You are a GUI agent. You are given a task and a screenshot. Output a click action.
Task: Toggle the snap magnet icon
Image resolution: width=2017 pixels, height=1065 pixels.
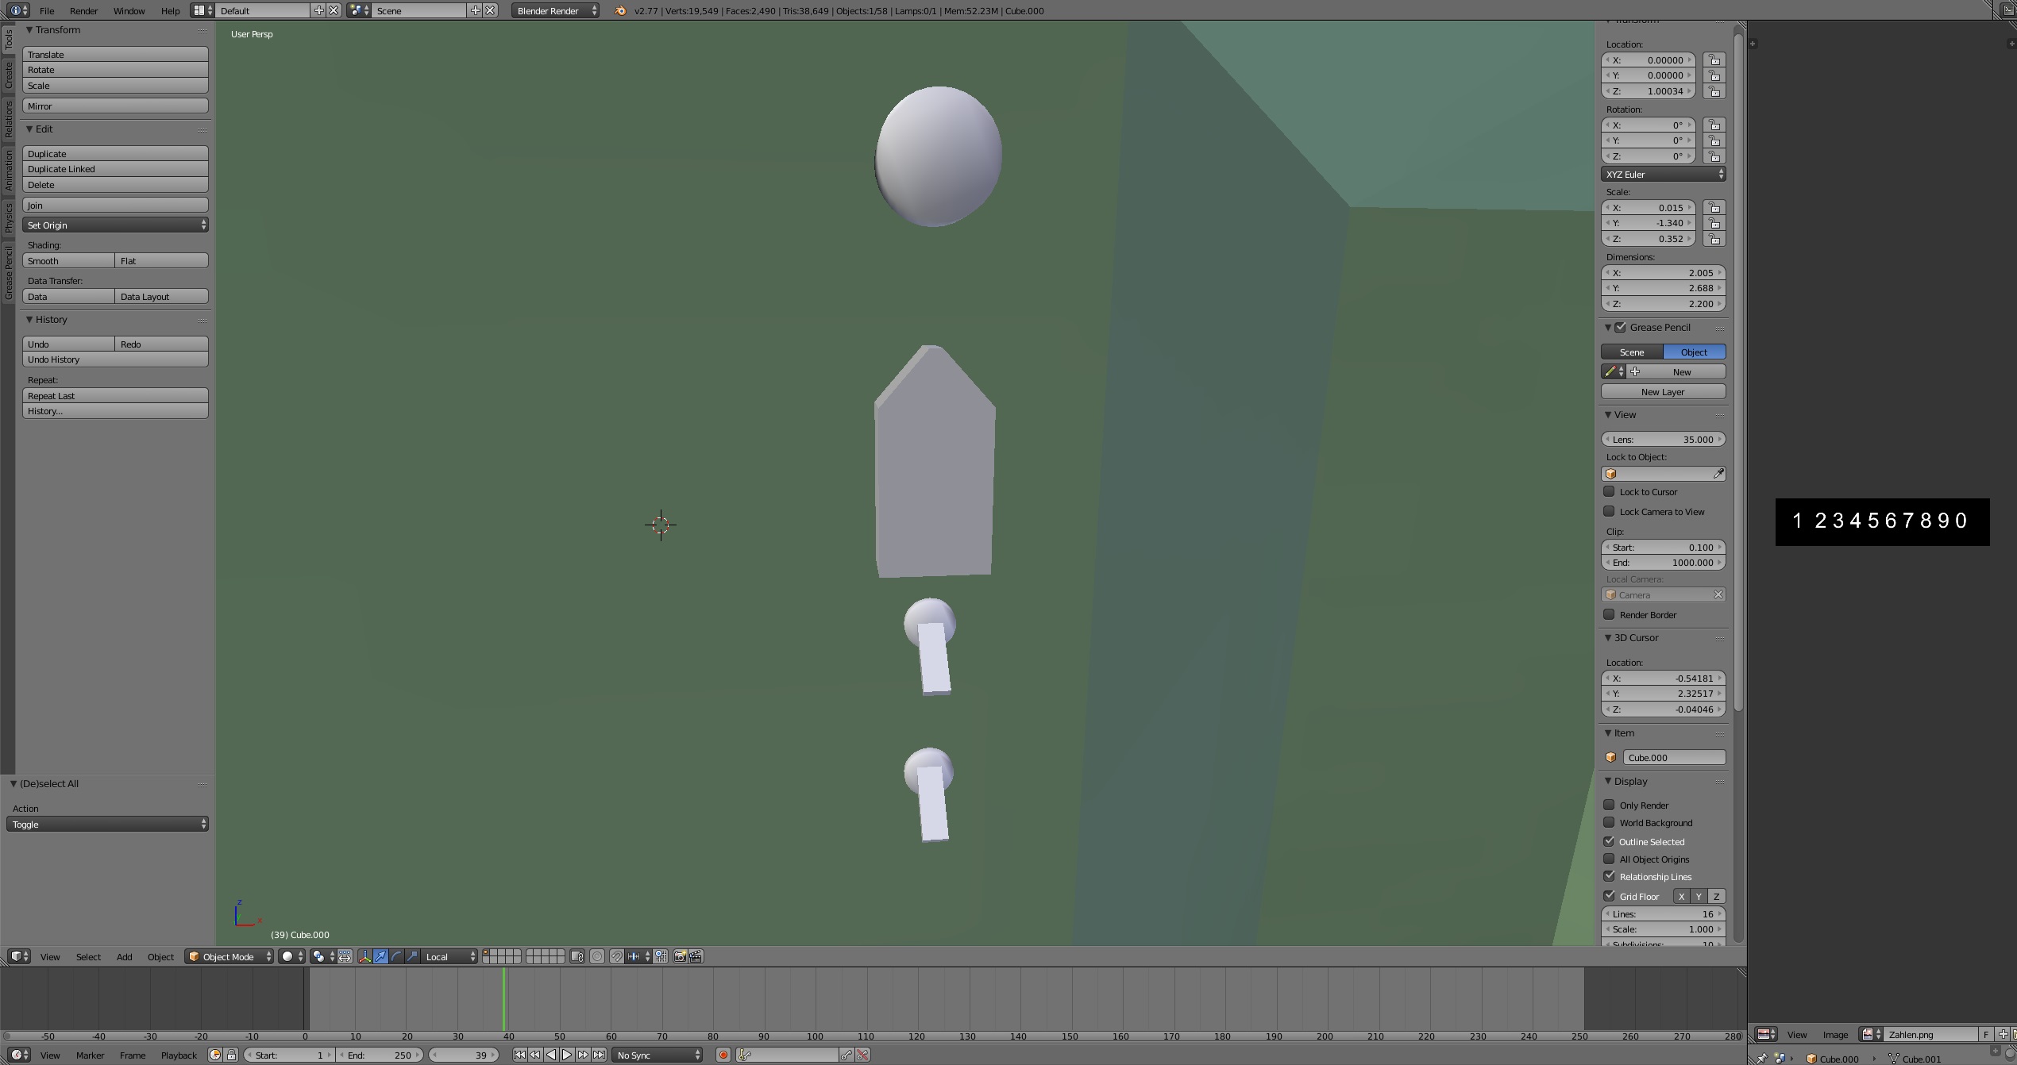617,956
